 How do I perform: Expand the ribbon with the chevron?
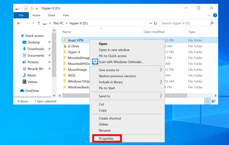[x=209, y=15]
